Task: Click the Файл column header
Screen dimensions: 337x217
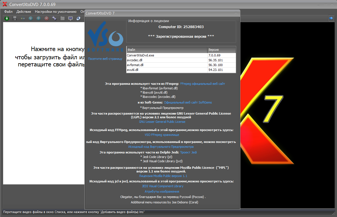Action: coord(167,50)
